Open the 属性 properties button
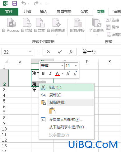This screenshot has height=152, width=121. (113, 27)
